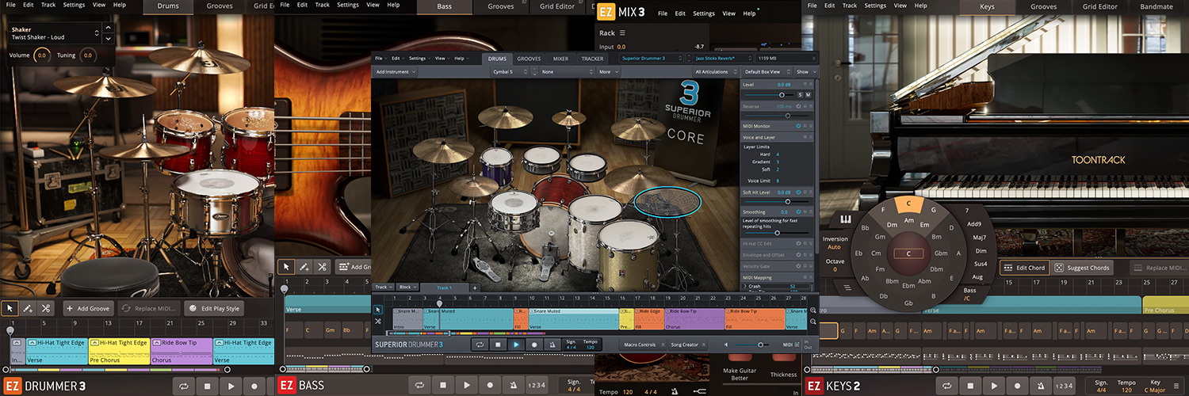Toggle the MIDI Monitor power button
Screen dimensions: 1189x396
tap(798, 126)
